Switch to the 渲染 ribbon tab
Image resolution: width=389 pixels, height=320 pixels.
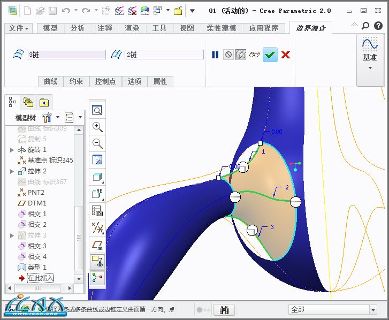(132, 28)
